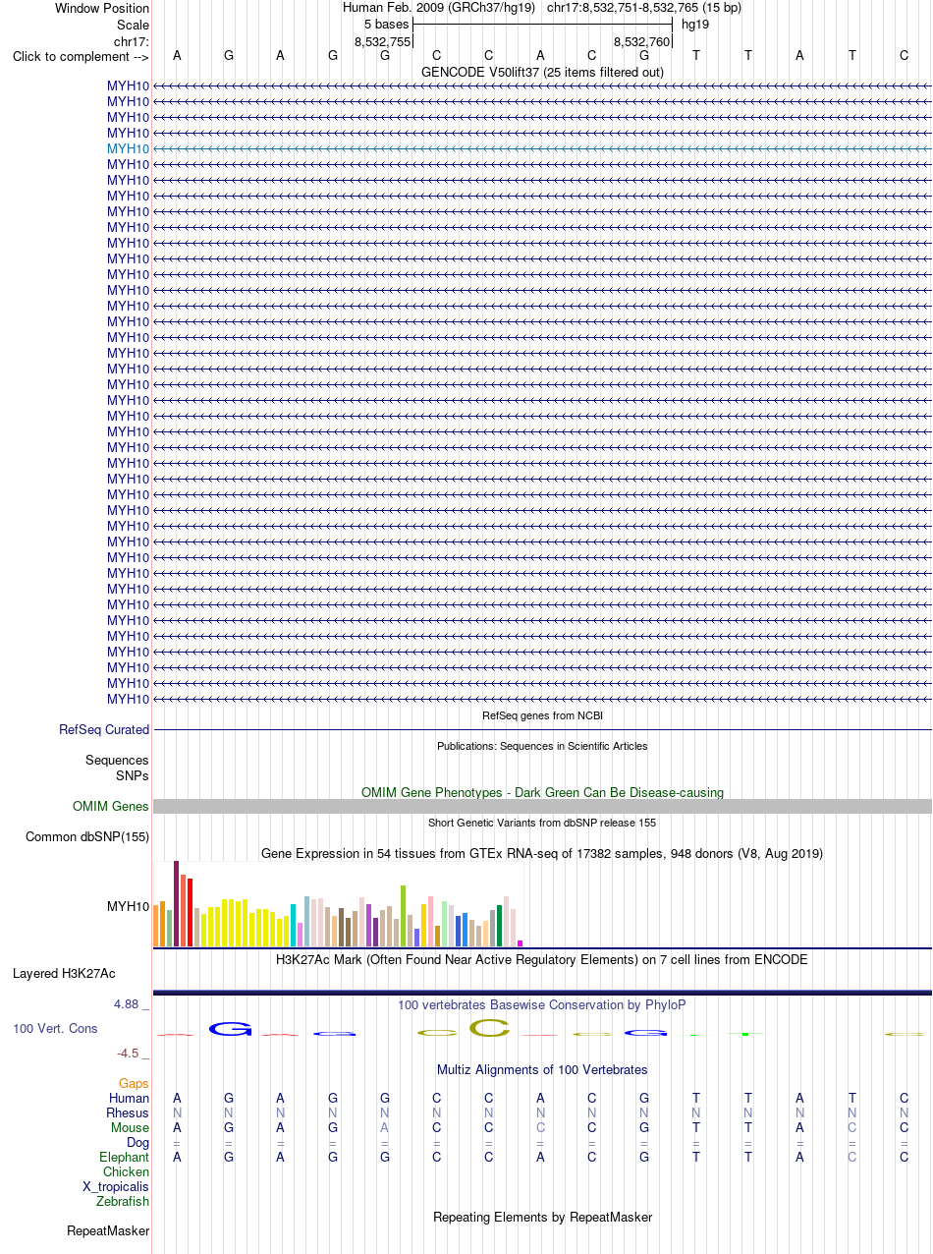Click the 'Elephant' alignment row label
This screenshot has width=933, height=1254.
[125, 1157]
